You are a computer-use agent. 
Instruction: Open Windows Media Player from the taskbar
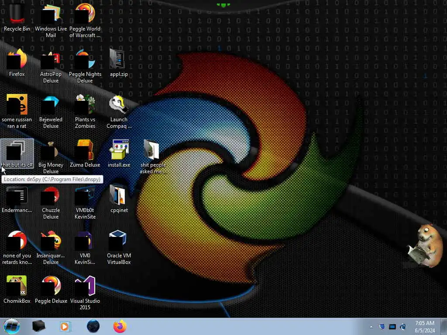(65, 326)
